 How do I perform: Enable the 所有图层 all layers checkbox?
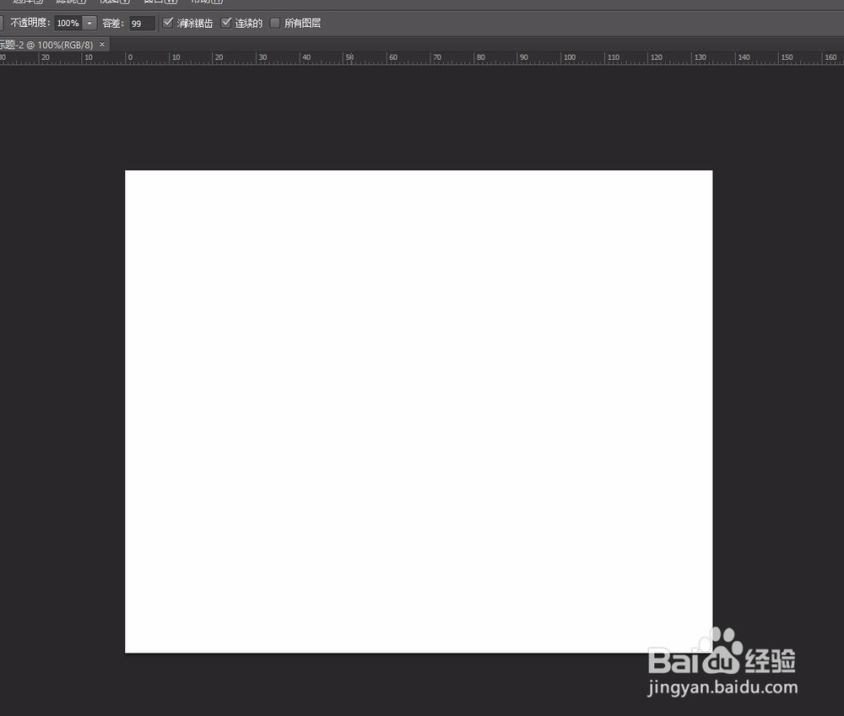(x=275, y=23)
